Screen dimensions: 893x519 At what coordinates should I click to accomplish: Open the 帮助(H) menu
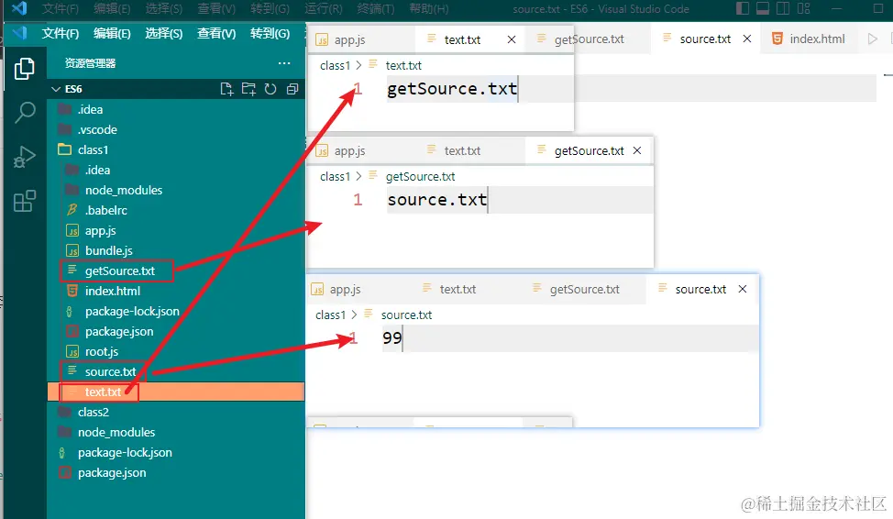(x=428, y=8)
